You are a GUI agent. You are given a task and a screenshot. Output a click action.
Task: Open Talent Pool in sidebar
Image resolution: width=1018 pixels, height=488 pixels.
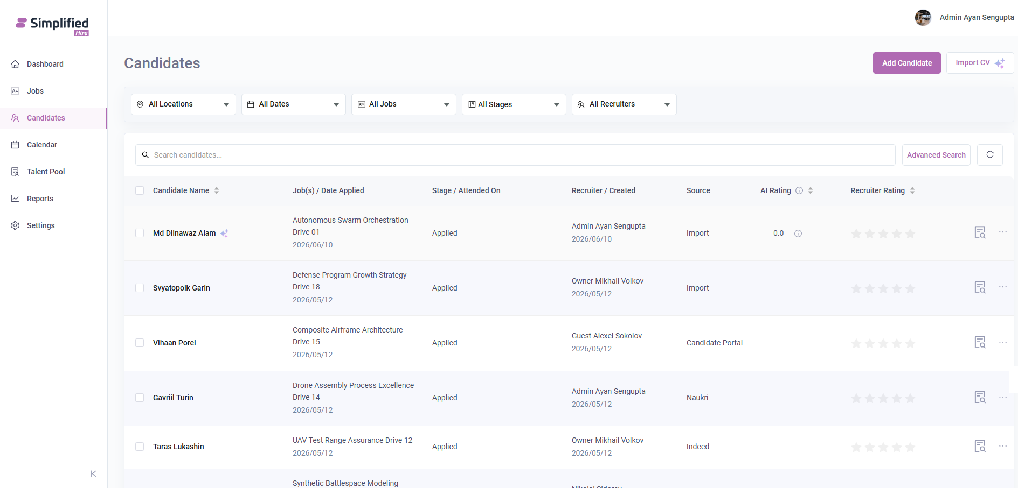[53, 172]
